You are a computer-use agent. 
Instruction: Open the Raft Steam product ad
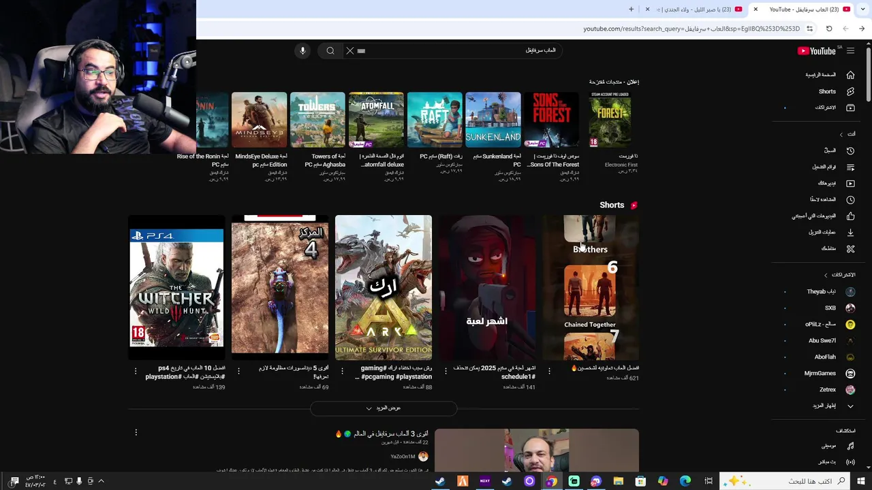[435, 120]
